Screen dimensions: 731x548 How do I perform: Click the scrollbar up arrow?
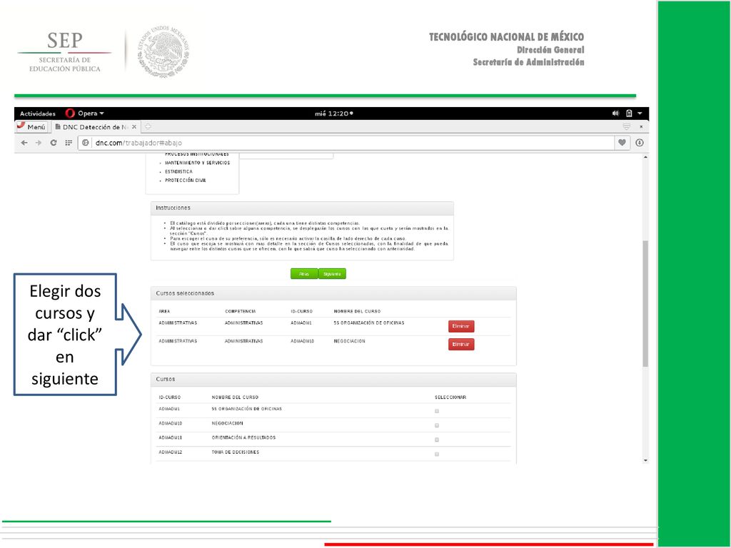(x=645, y=157)
